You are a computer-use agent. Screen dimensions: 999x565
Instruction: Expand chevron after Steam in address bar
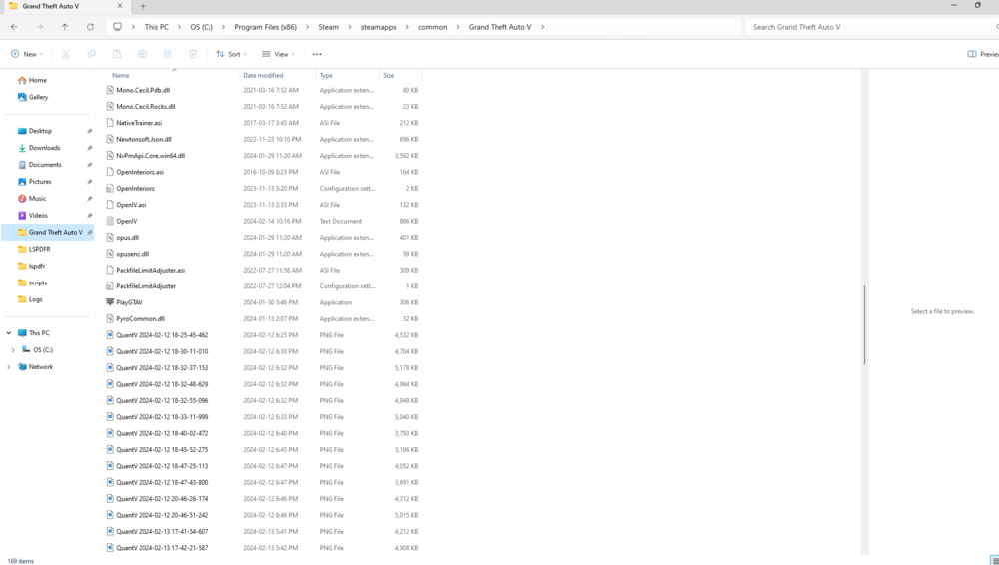coord(350,27)
